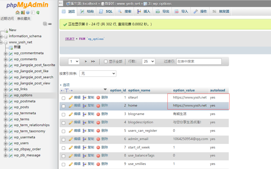Open the 按索引排序 sort dropdown
The height and width of the screenshot is (169, 271).
[98, 74]
